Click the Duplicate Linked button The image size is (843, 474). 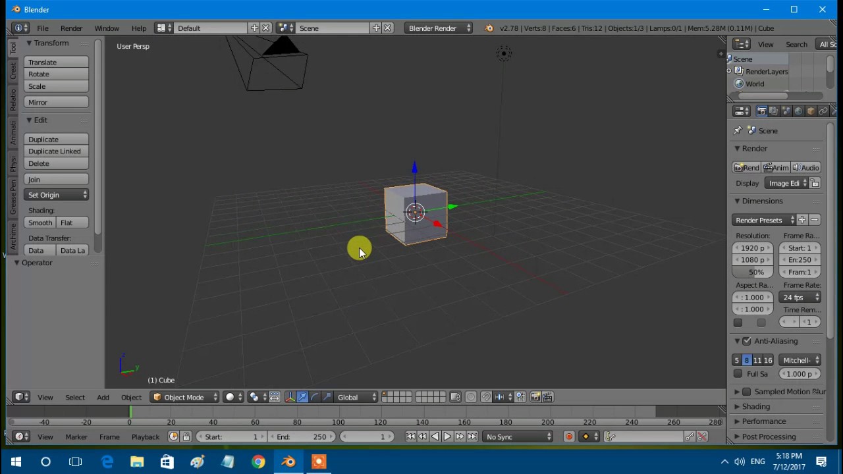57,151
